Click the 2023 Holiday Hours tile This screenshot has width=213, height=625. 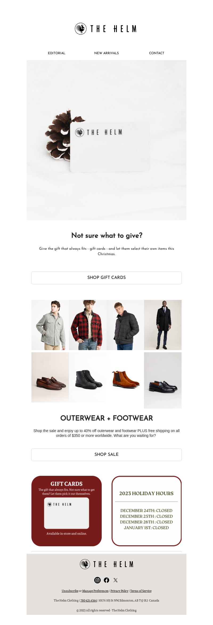click(146, 511)
